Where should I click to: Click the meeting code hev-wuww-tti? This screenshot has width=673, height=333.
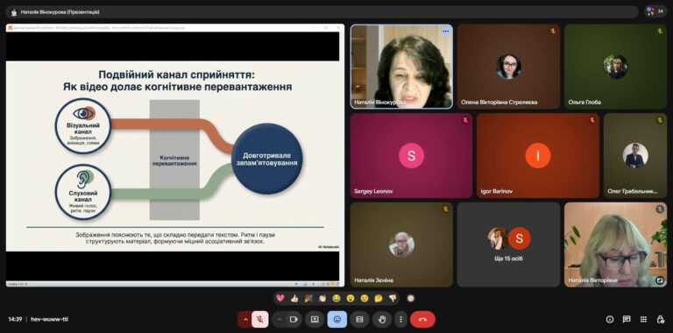click(49, 319)
